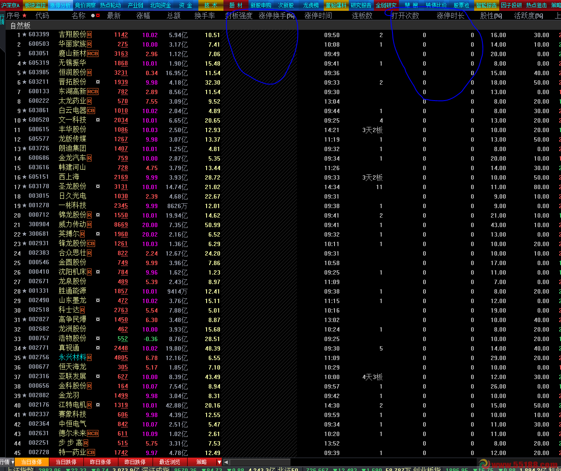Screen dimensions: 561x471
Task: Click the gear marker beside 文一科技
Action: coord(98,120)
